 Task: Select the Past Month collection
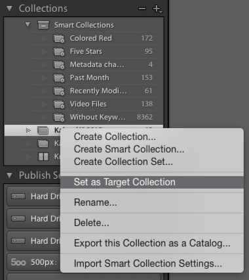(x=90, y=78)
